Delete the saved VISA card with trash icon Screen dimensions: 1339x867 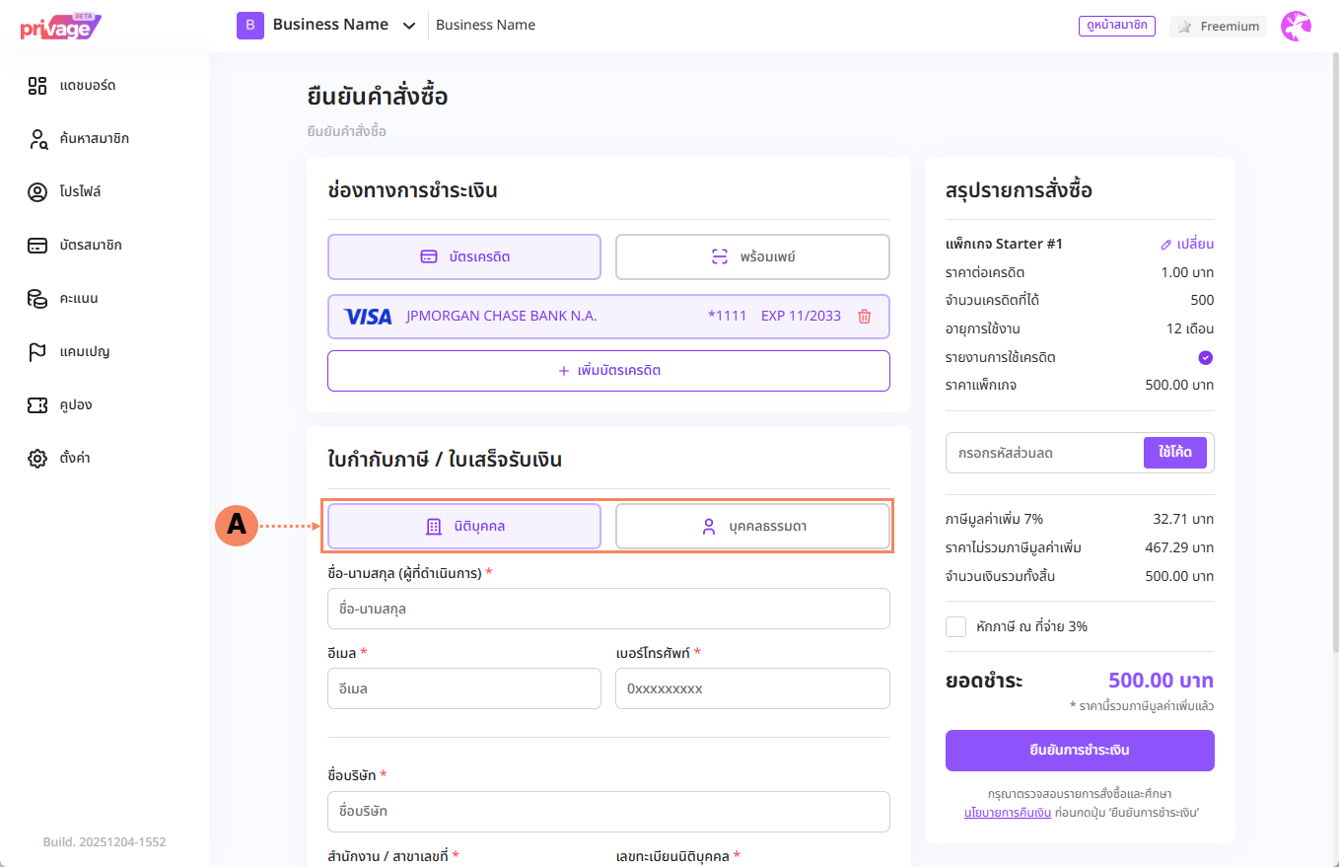click(865, 317)
